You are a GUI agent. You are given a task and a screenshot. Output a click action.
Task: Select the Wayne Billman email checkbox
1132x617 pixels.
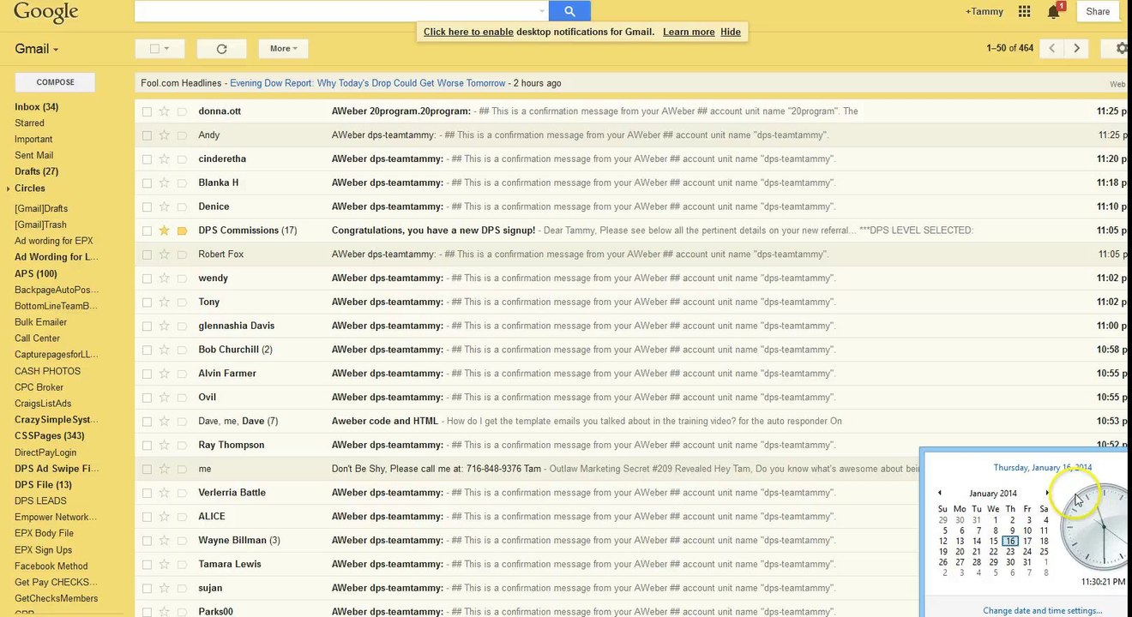point(147,541)
